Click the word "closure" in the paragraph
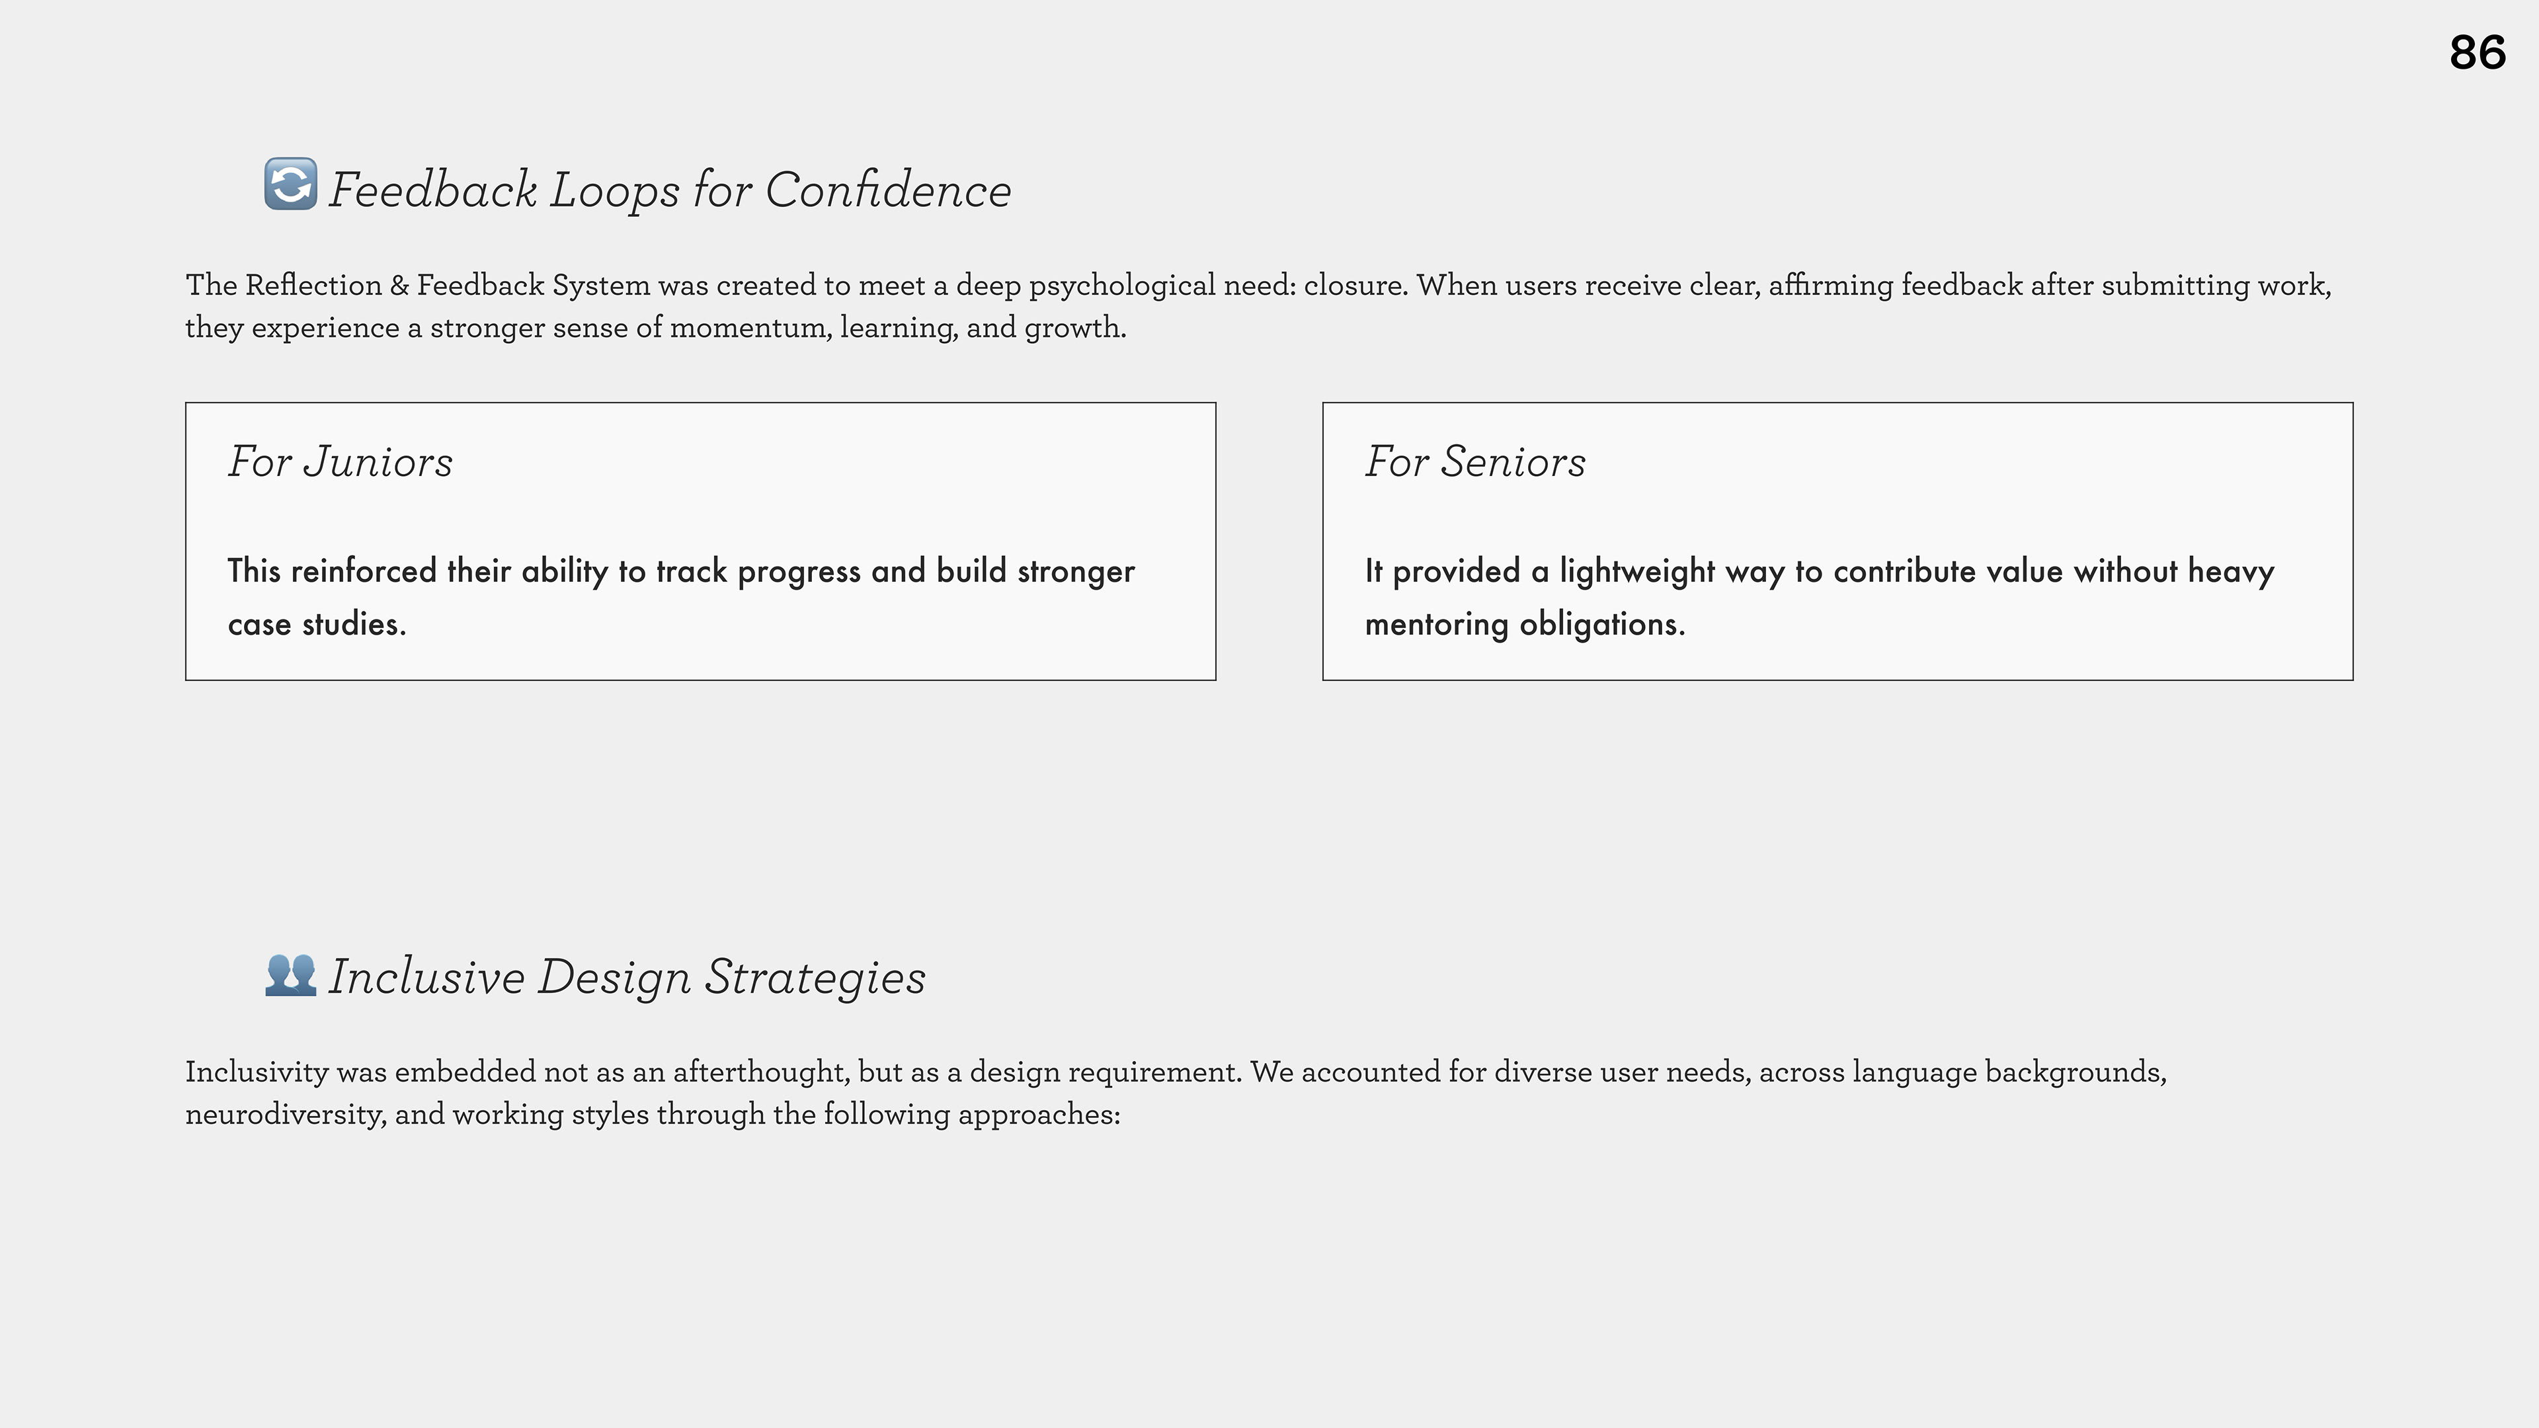Viewport: 2539px width, 1428px height. pos(1354,286)
